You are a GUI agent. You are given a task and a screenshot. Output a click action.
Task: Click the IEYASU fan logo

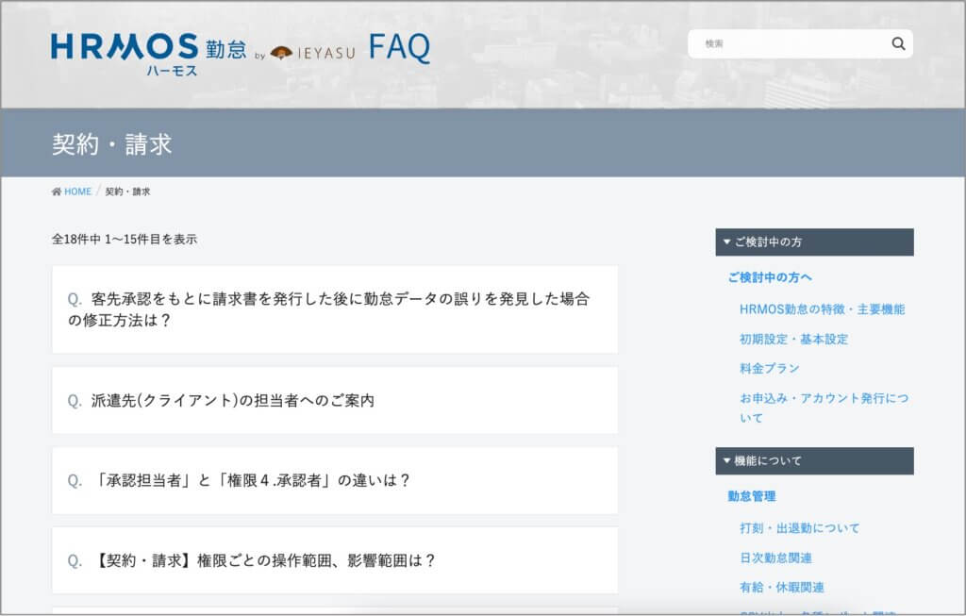pyautogui.click(x=281, y=53)
